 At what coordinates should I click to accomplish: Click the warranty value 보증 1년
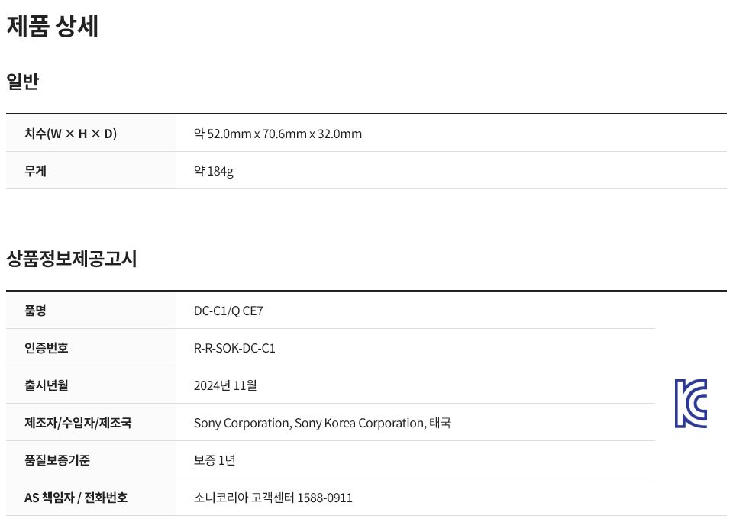pos(215,460)
